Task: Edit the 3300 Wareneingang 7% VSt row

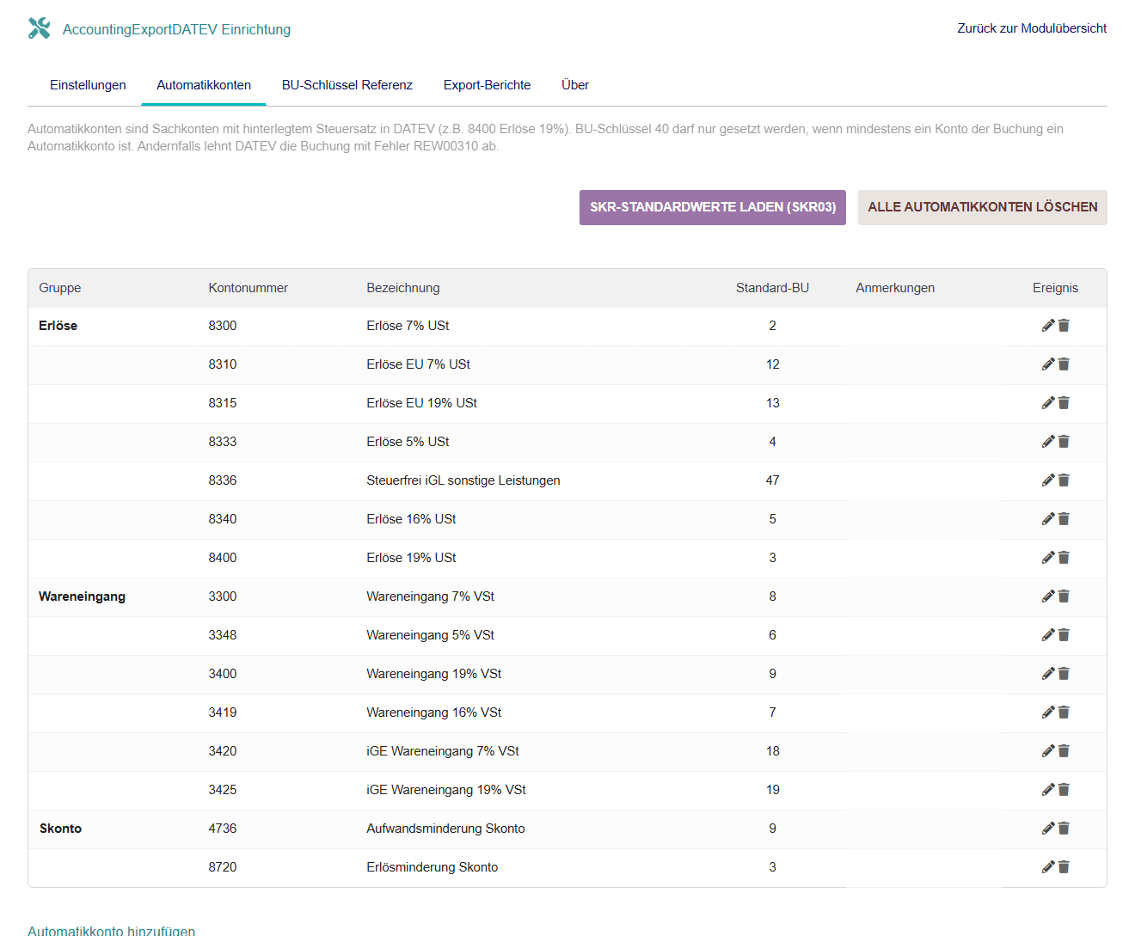Action: click(x=1047, y=596)
